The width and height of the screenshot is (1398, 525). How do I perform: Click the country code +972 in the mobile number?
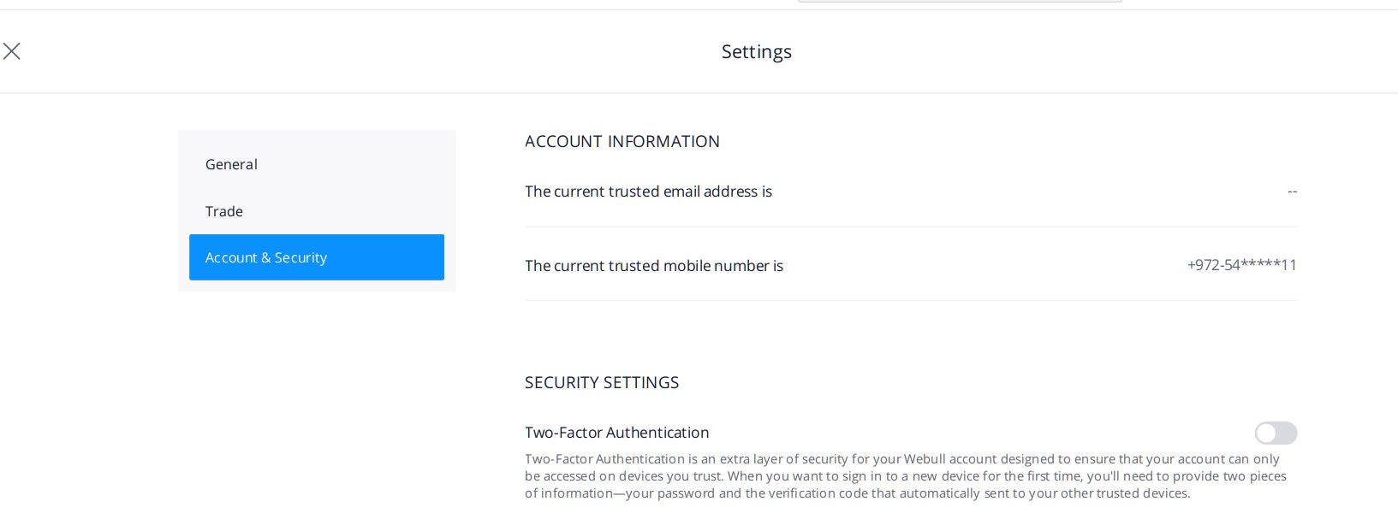[1202, 265]
